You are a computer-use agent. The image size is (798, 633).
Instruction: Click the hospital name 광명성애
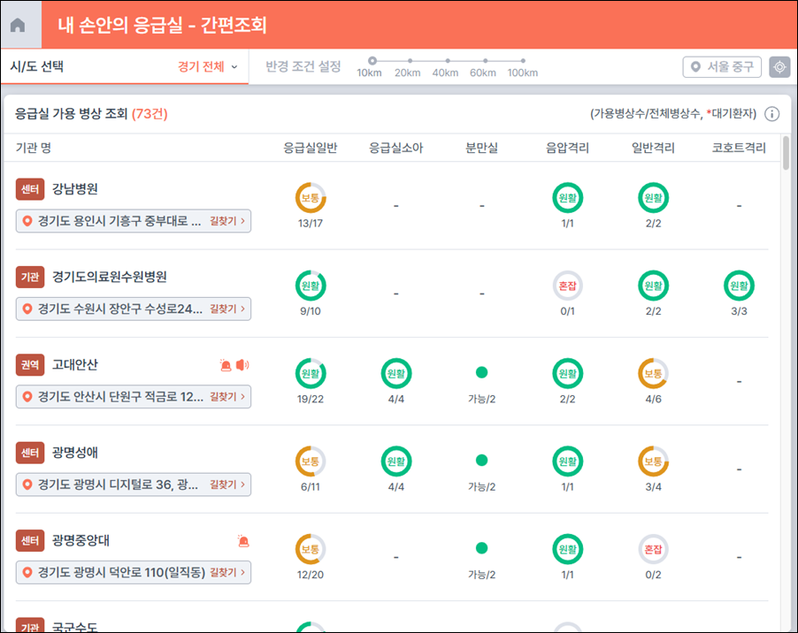pyautogui.click(x=75, y=453)
